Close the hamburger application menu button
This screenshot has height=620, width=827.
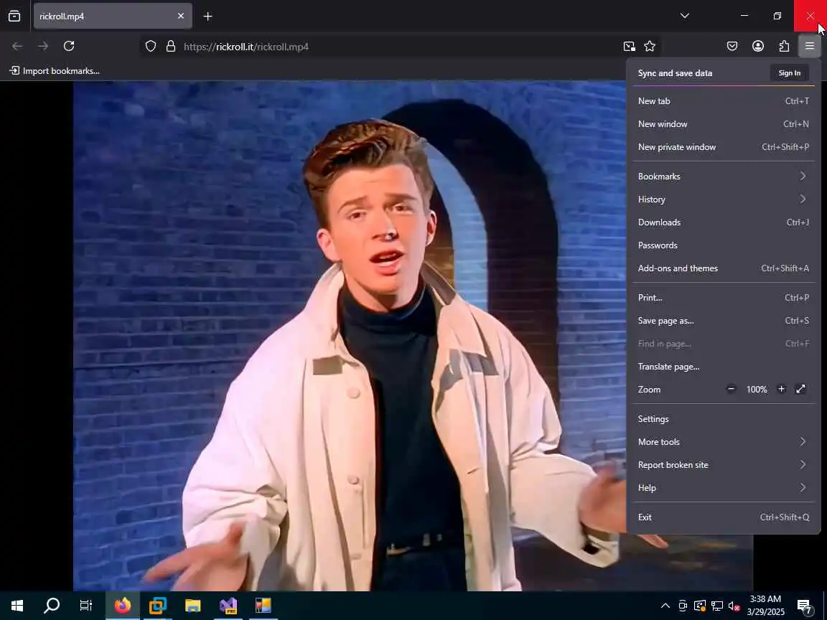pyautogui.click(x=810, y=47)
